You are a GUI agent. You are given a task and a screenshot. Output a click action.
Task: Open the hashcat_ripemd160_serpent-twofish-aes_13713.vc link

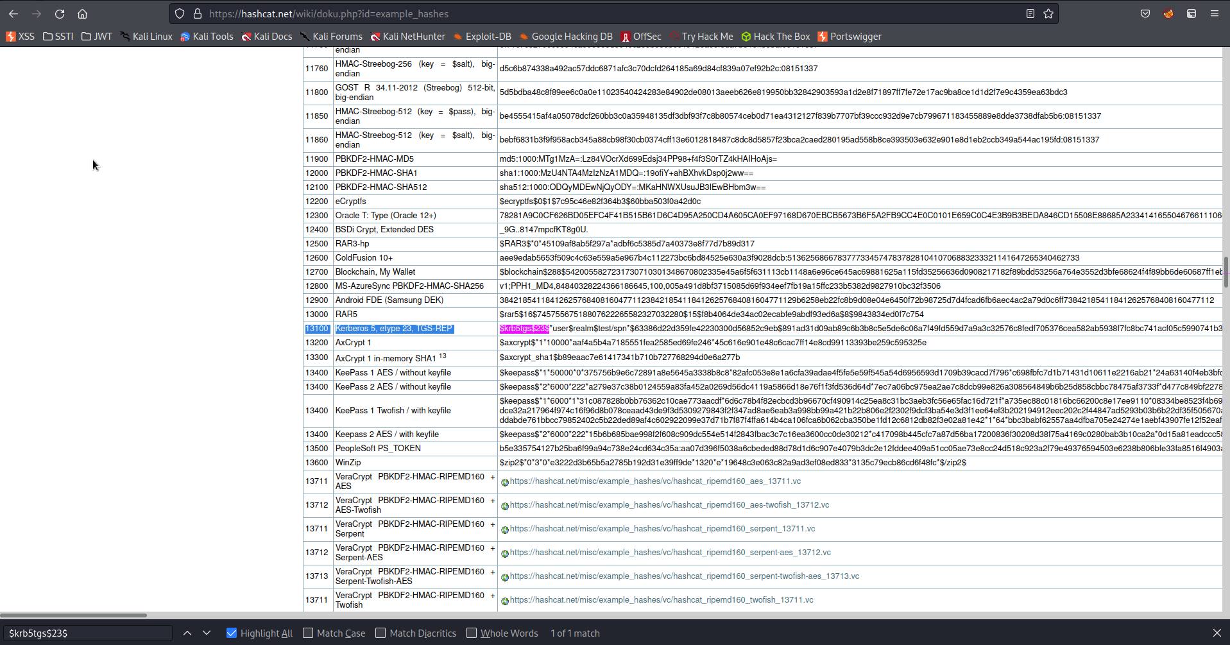point(685,576)
